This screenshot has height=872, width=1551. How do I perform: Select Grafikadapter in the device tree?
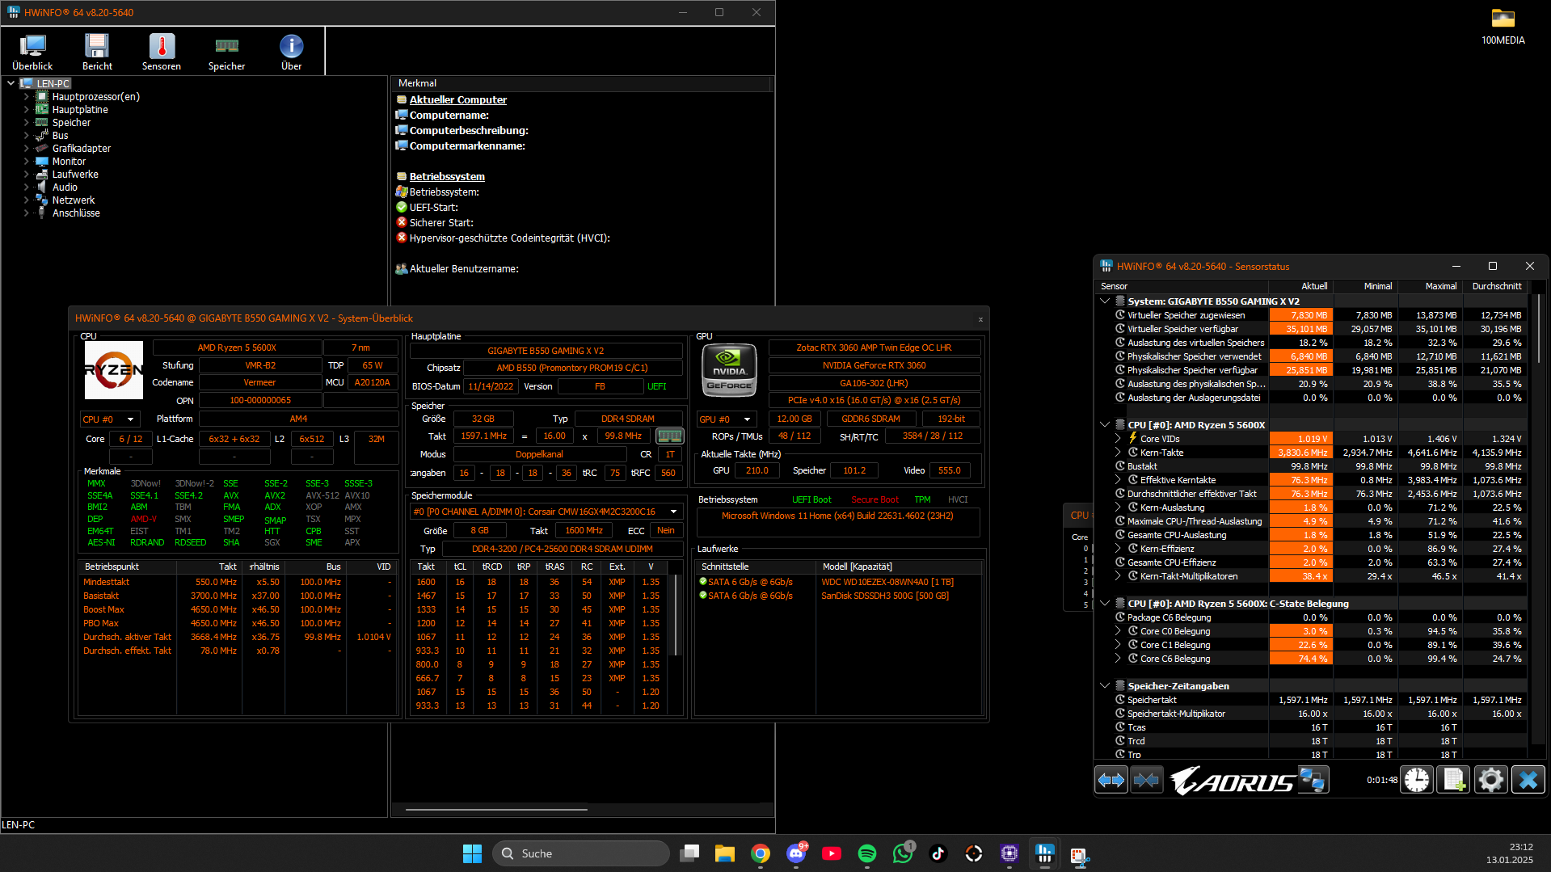click(x=82, y=149)
